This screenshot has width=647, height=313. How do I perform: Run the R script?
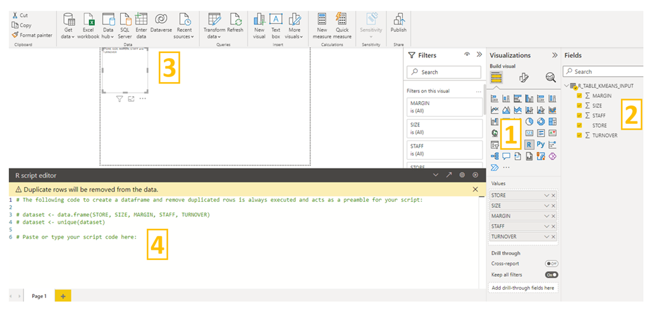(x=476, y=175)
